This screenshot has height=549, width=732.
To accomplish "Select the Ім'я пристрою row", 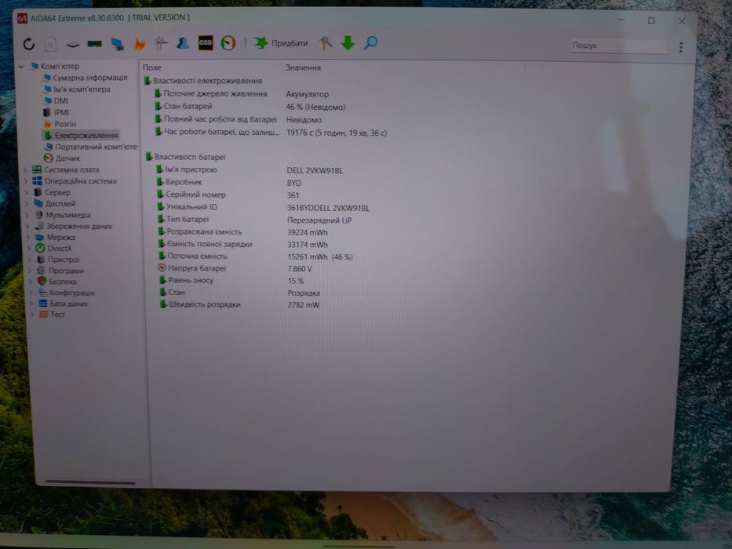I will click(x=249, y=170).
